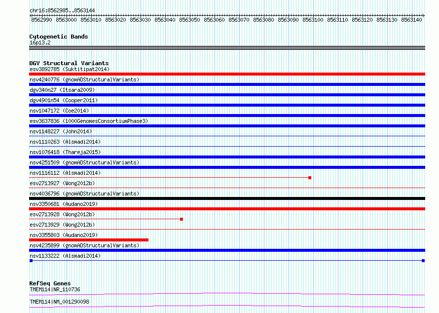Select the pink transcript line of TMEM114|NR_110736

click(227, 294)
